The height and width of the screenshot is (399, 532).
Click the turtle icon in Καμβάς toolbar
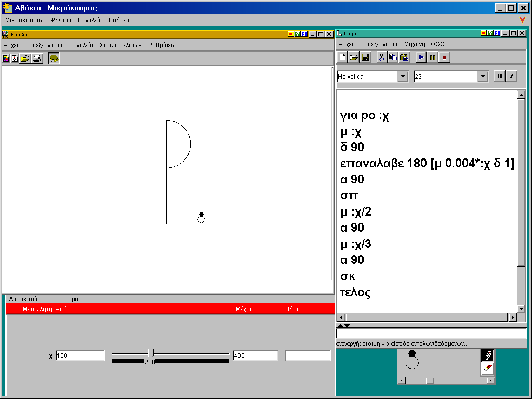coord(54,58)
